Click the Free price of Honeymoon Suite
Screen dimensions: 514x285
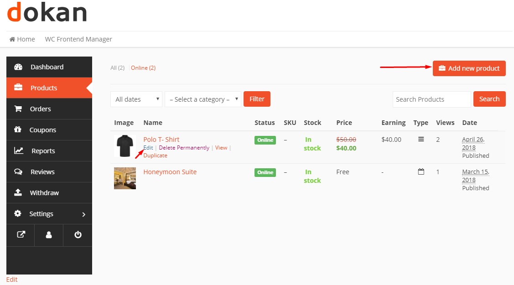[343, 172]
